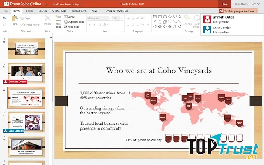Screen dimensions: 264x165
Task: Click the PowerPoint Online logo icon
Action: pos(6,4)
